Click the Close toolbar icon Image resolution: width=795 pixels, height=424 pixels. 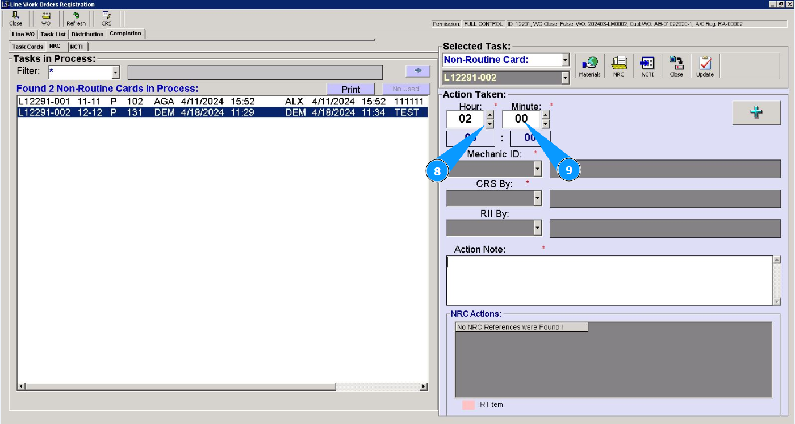[16, 19]
